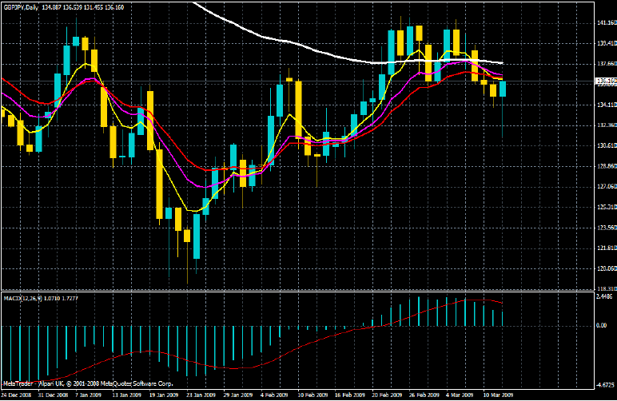Viewport: 617px width, 401px height.
Task: Click the 20 Feb 2009 date label
Action: [387, 395]
